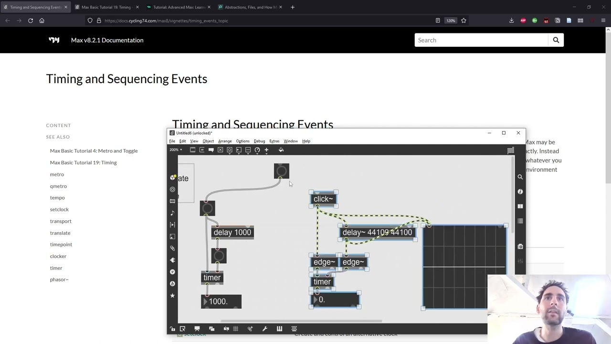The image size is (611, 344).
Task: Open a new browser tab with the plus button
Action: click(293, 7)
